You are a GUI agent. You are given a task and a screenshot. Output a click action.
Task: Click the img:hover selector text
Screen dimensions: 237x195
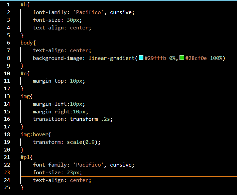[x=34, y=134]
